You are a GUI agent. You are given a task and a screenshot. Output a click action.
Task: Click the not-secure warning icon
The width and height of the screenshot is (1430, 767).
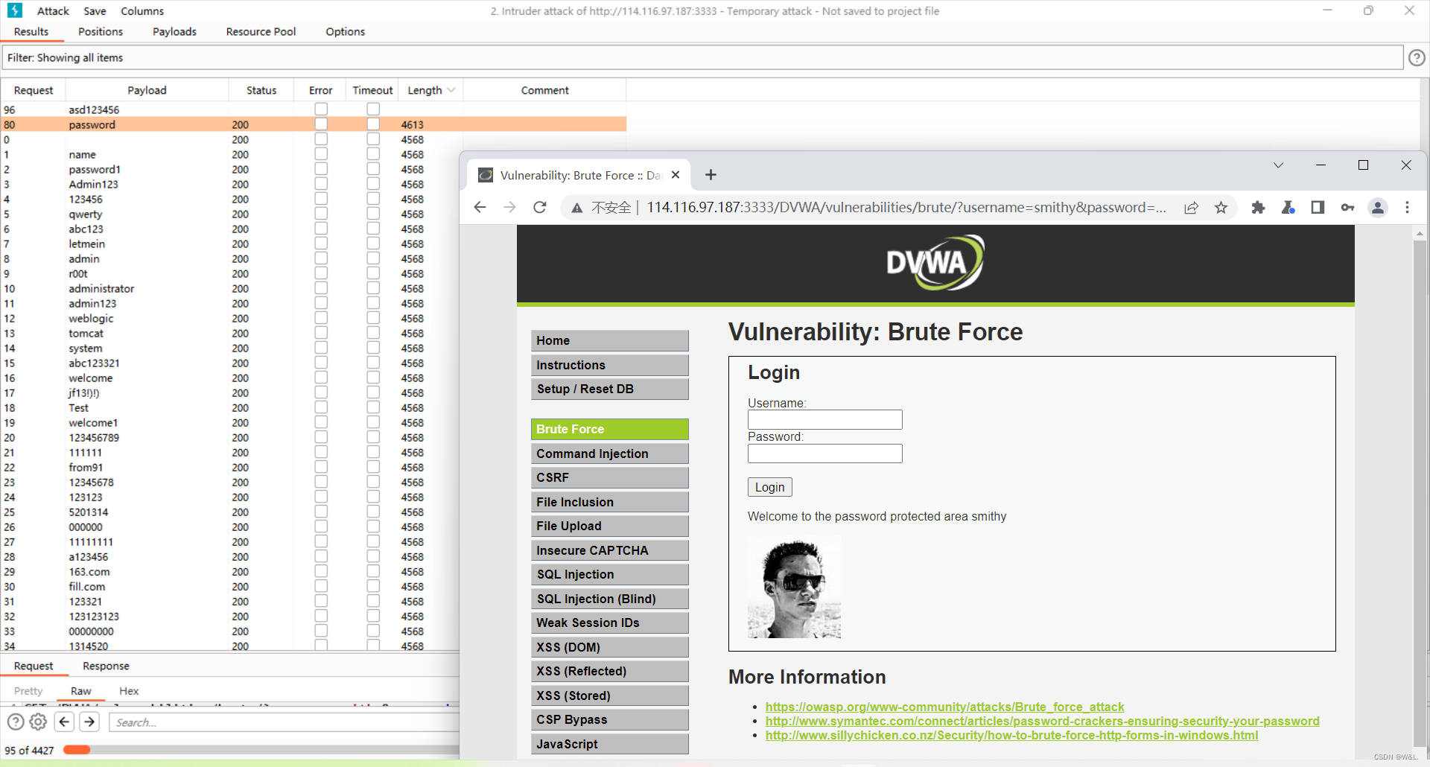point(576,208)
